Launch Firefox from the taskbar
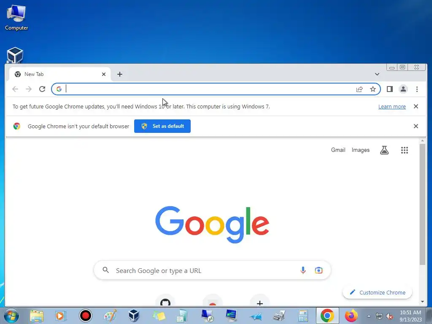The image size is (432, 324). pos(351,316)
